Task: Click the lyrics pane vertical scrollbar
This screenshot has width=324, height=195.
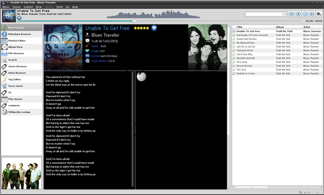Action: coord(133,129)
